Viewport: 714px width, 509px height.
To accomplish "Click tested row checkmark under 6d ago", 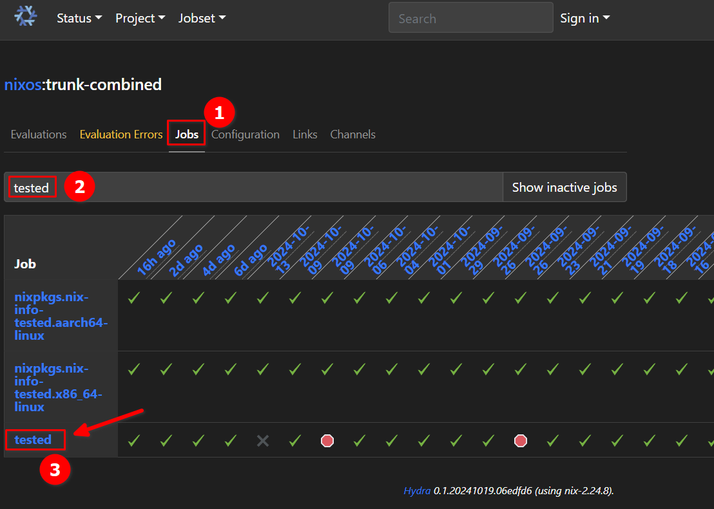I will point(231,440).
